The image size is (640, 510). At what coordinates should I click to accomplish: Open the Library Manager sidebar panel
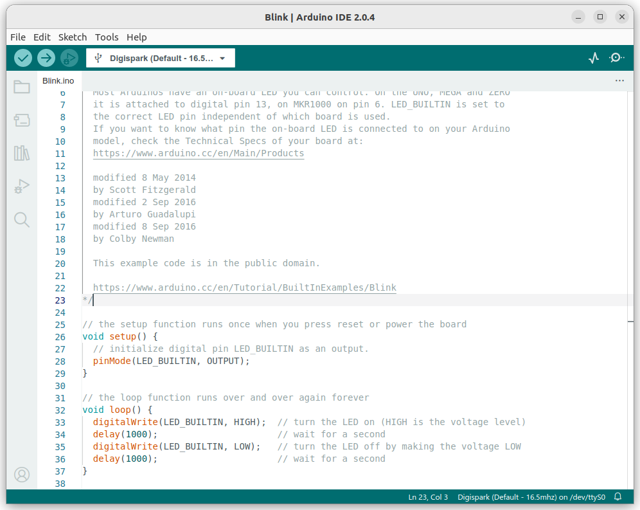22,153
